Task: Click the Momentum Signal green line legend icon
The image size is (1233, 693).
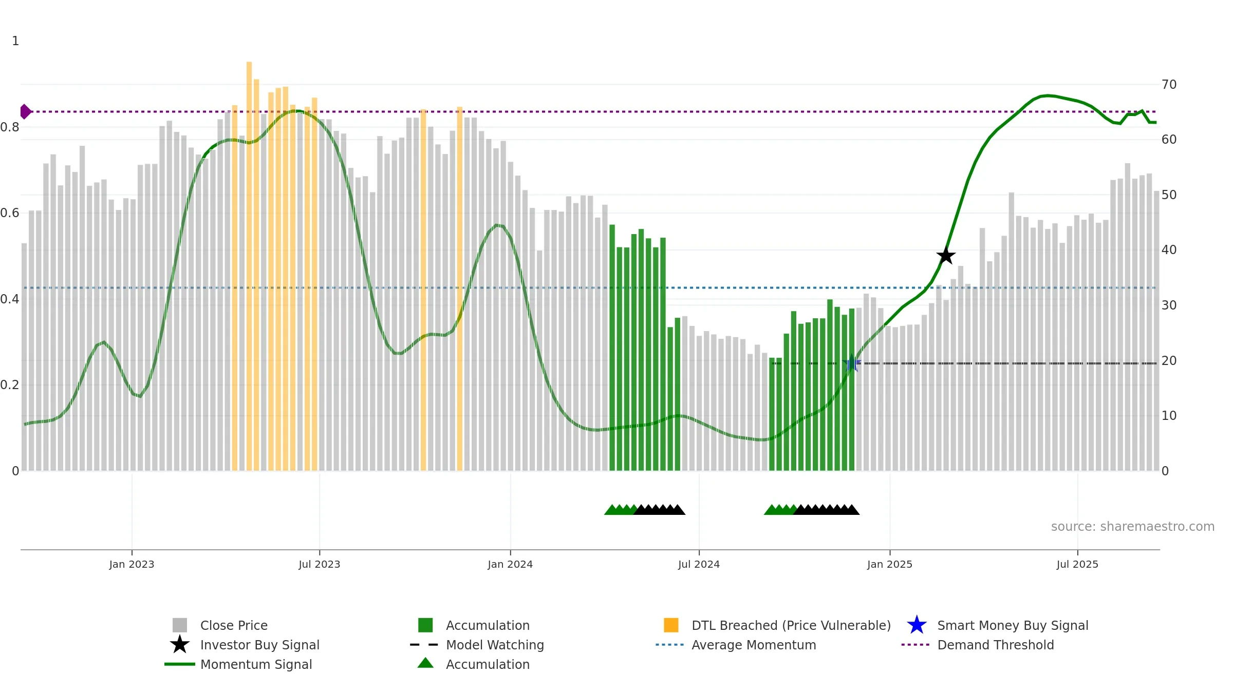Action: point(180,664)
